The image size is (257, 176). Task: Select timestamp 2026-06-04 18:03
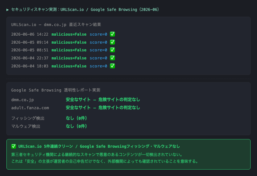pyautogui.click(x=30, y=66)
